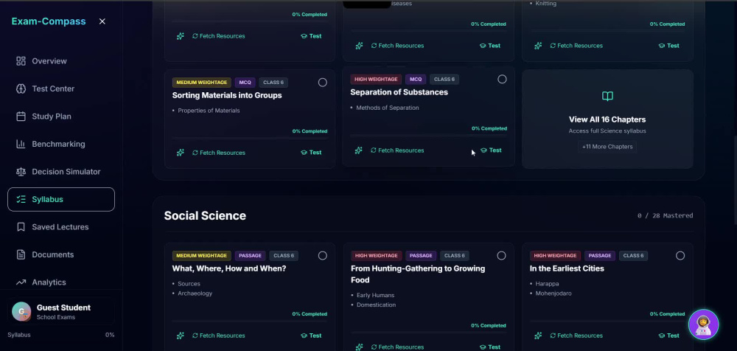Click HIGH WEIGHTAGE tag on Separation of Substances
Image resolution: width=737 pixels, height=351 pixels.
(x=376, y=79)
